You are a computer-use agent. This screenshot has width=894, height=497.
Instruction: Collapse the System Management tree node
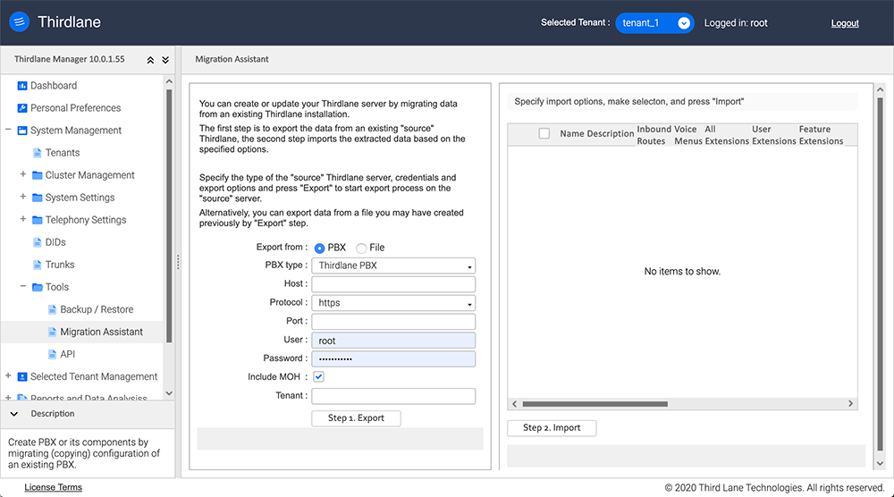(8, 130)
